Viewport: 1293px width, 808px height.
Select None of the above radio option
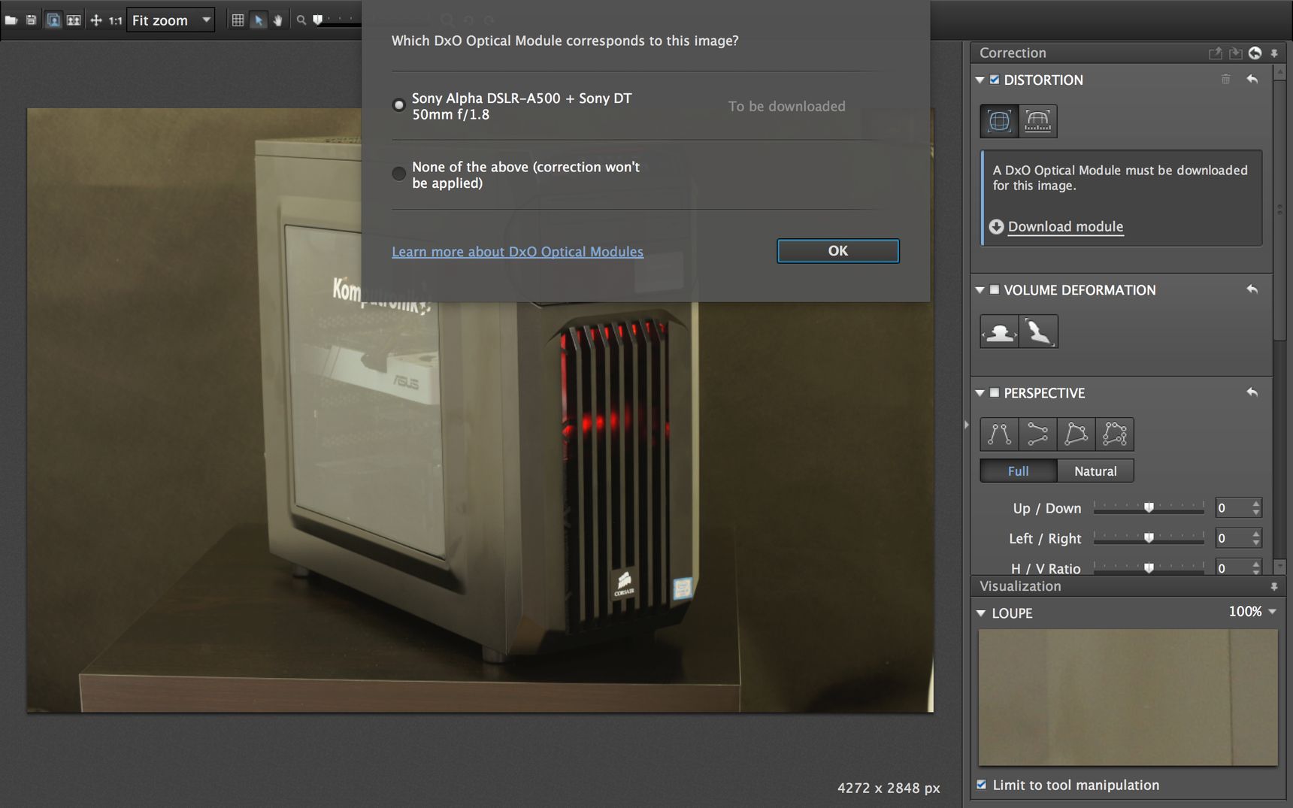[x=399, y=174]
